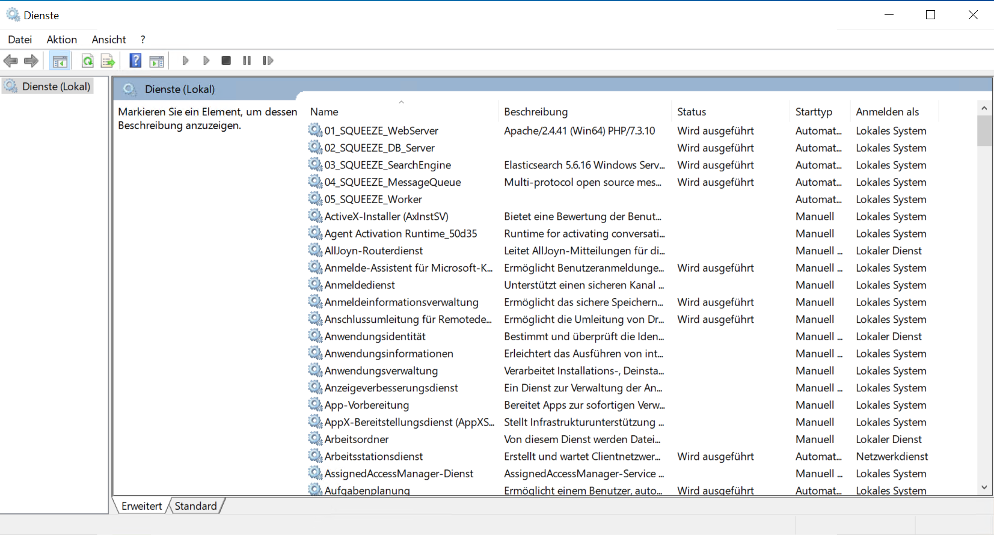Select the 03_SQUEEZE_SearchEngine service name

(x=388, y=165)
